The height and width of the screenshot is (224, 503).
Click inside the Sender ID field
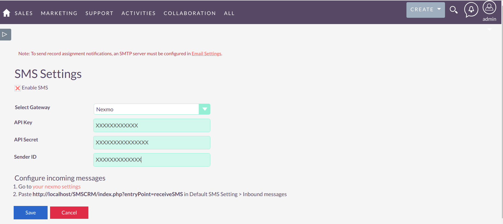(152, 160)
